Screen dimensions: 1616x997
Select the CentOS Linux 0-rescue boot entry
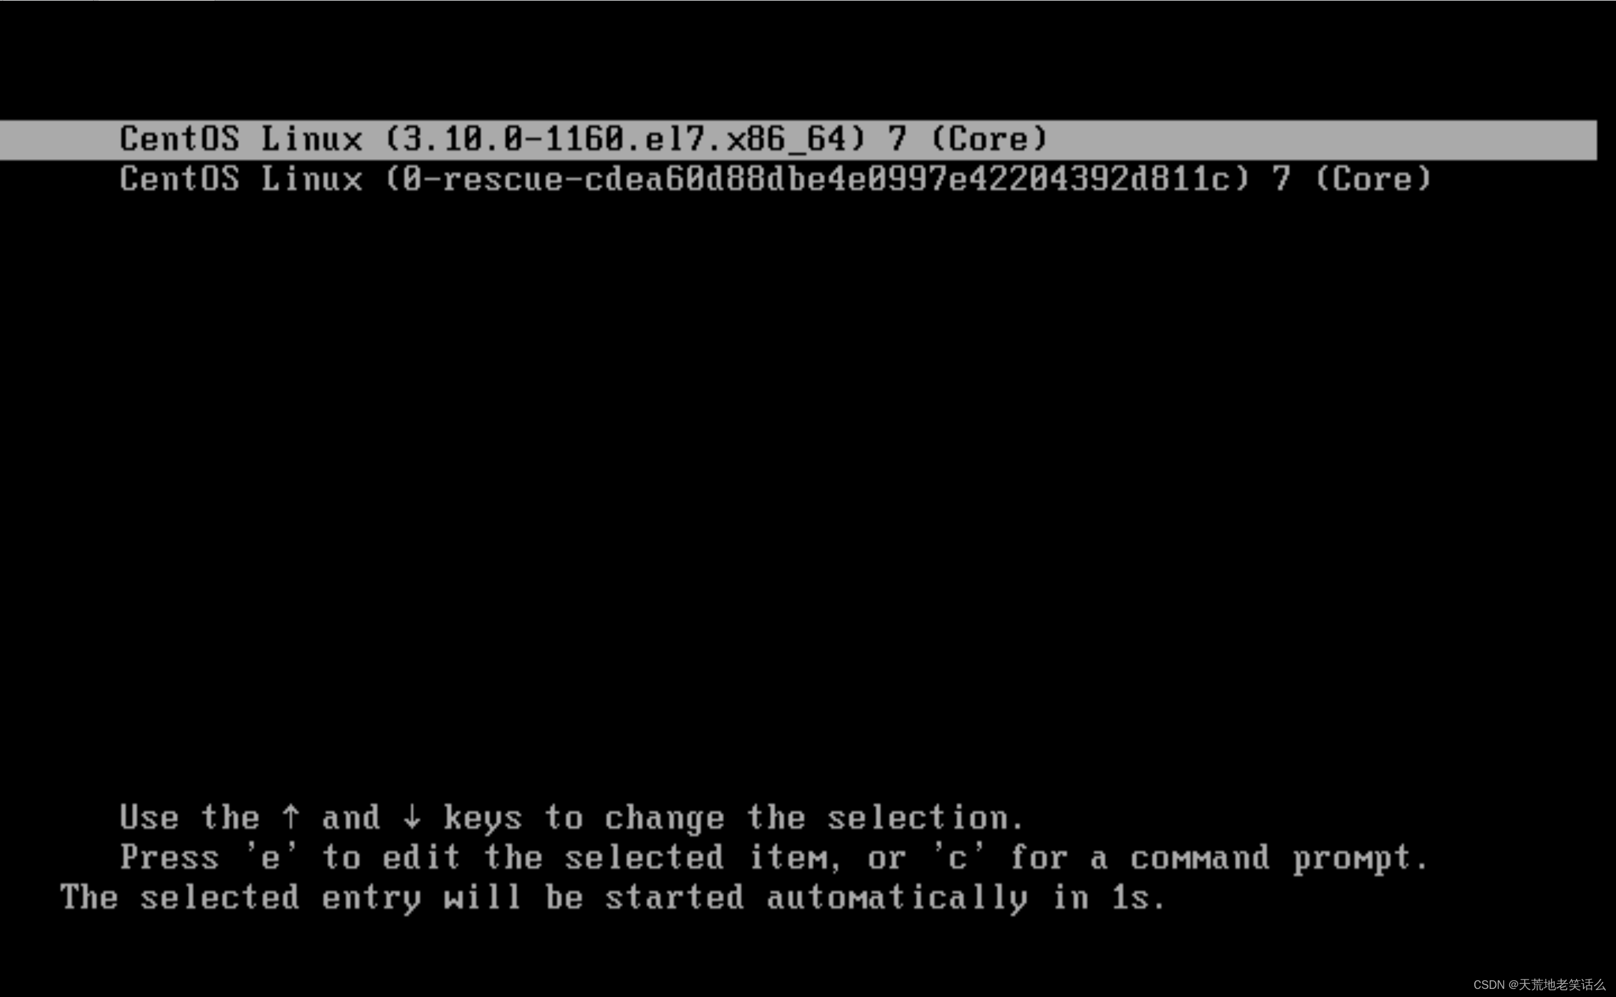click(775, 179)
